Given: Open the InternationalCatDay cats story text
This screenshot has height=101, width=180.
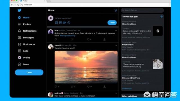Looking at the screenshot, I should pos(134,65).
